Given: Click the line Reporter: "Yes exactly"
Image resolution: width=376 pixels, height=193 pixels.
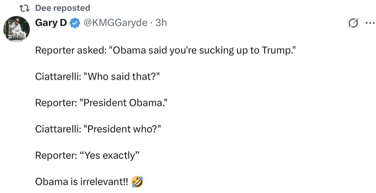Looking at the screenshot, I should (87, 155).
